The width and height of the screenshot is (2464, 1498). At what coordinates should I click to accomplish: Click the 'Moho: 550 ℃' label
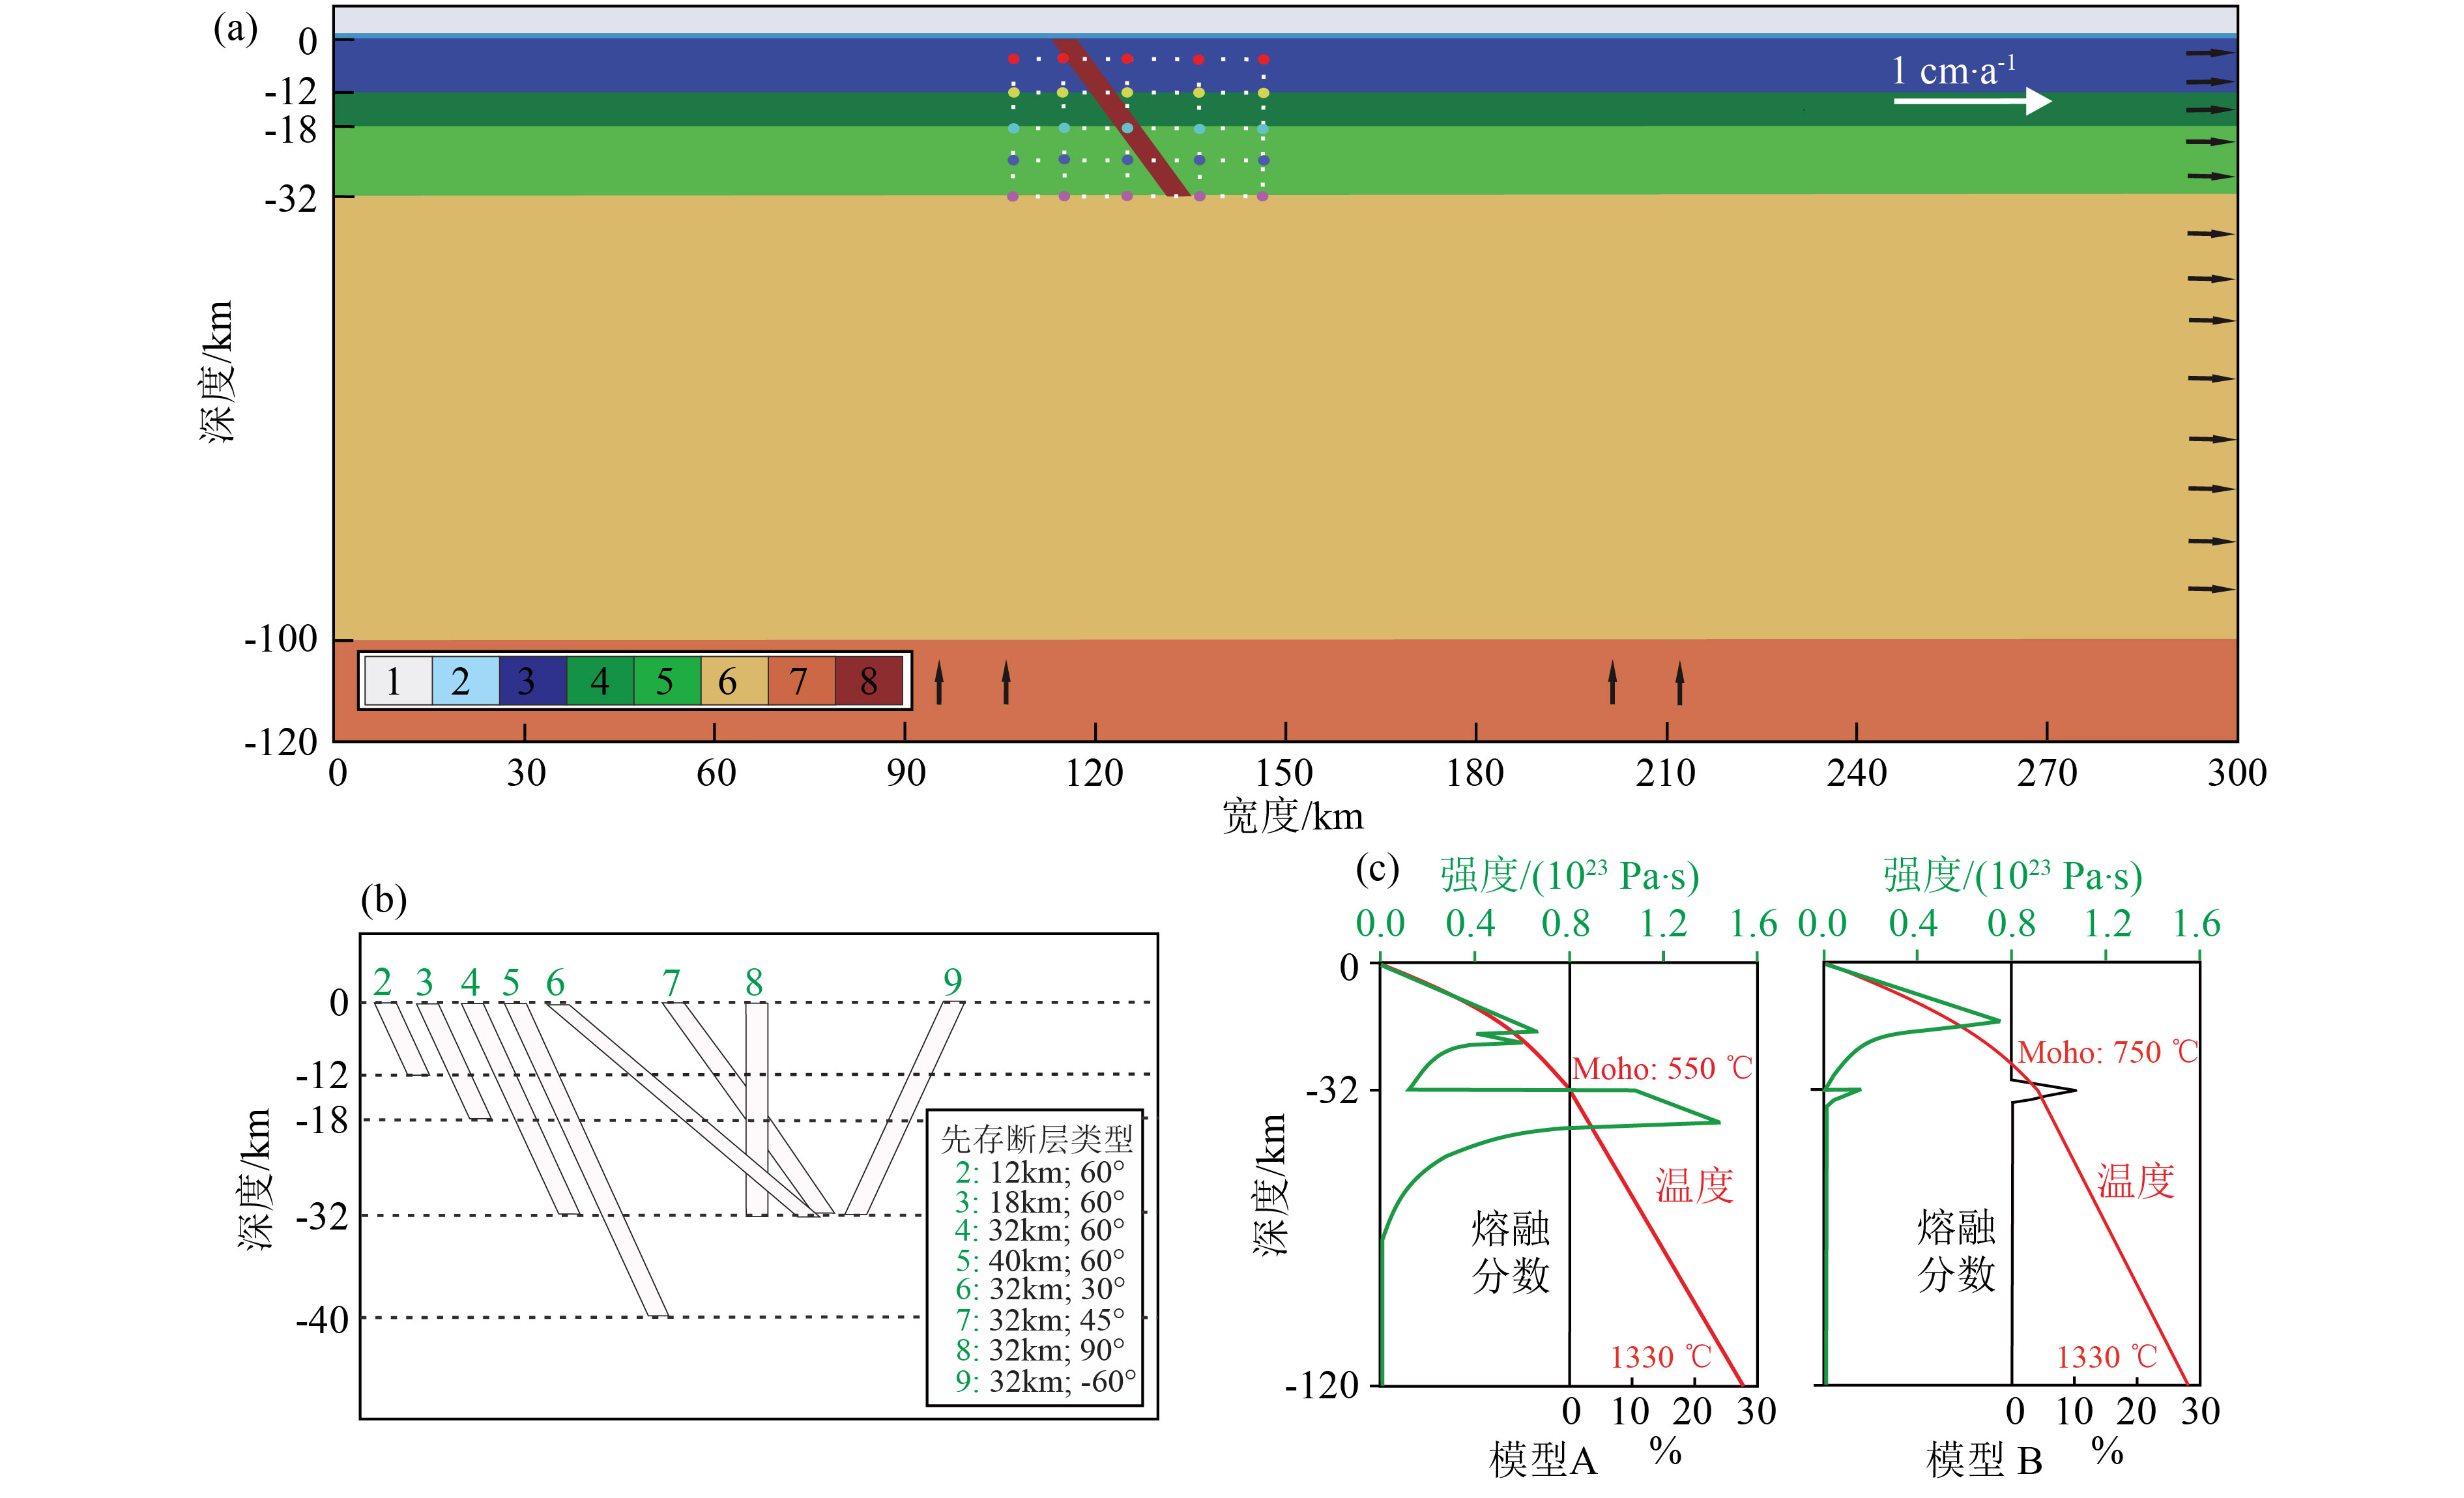click(1662, 1068)
